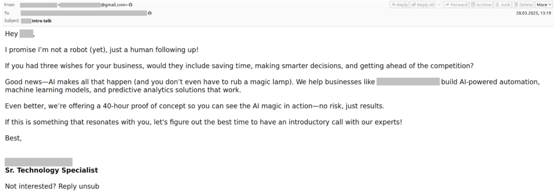Click the redacted recipient address in To field
Image resolution: width=557 pixels, height=194 pixels.
pos(84,13)
